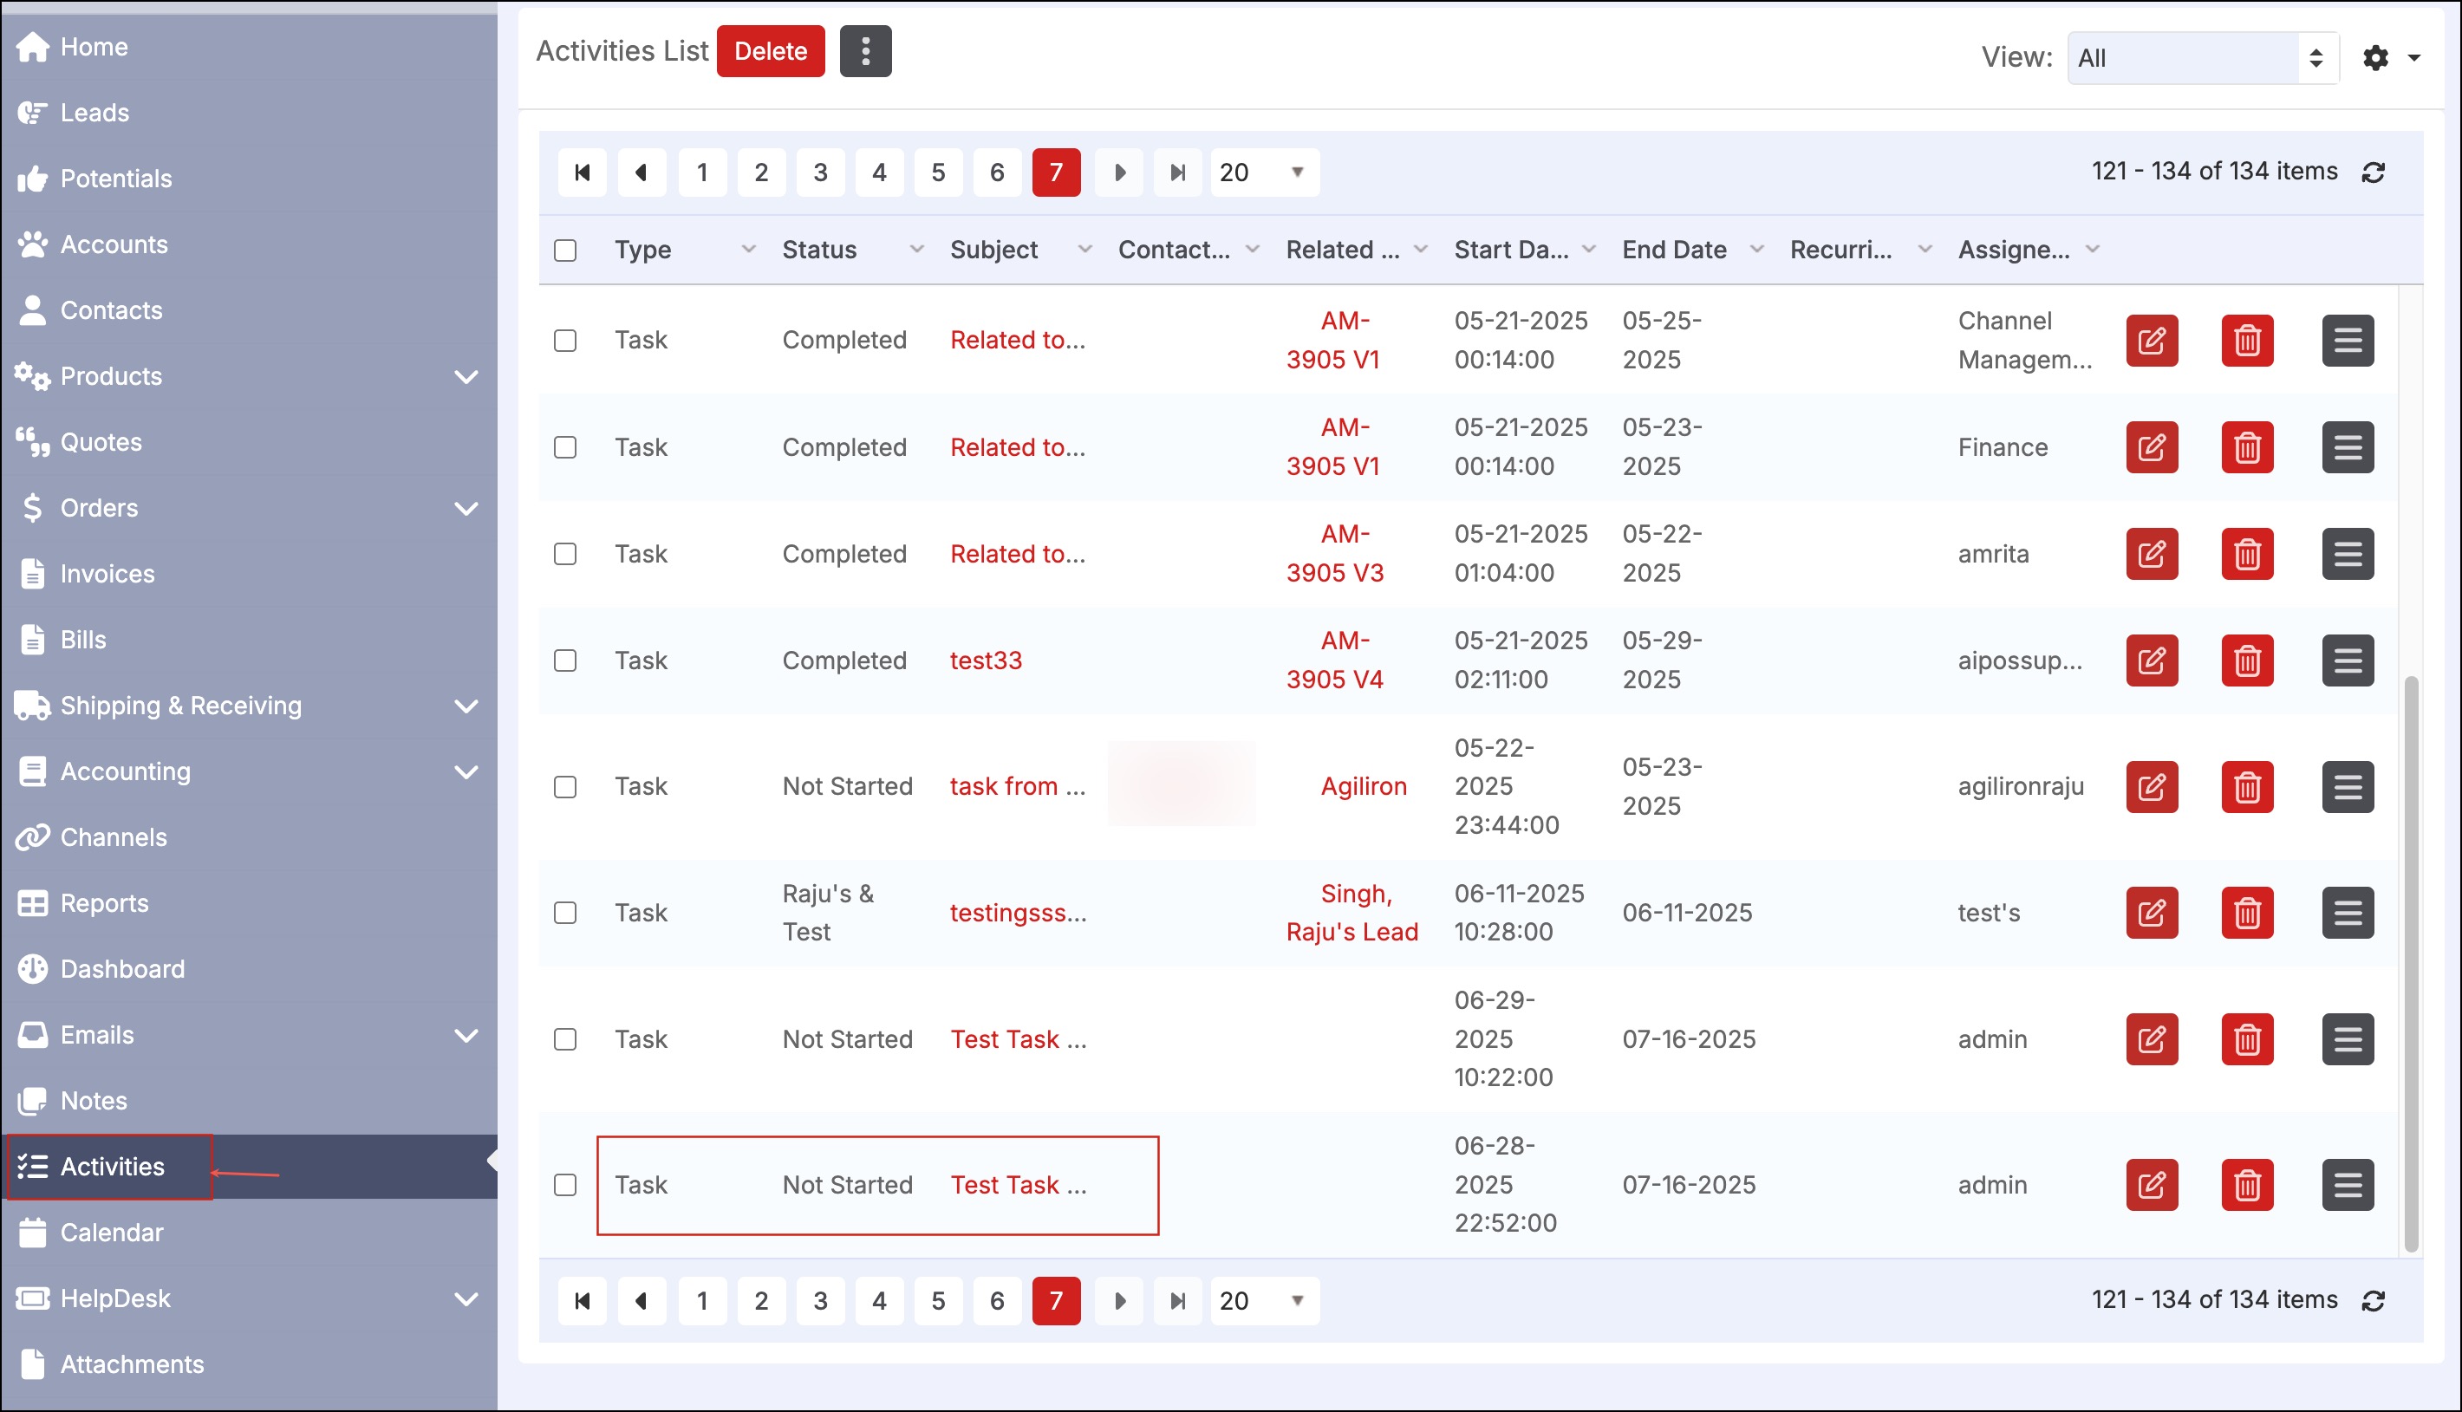Go to page 1 in the top pager
Screen dimensions: 2462x1412
tap(702, 172)
